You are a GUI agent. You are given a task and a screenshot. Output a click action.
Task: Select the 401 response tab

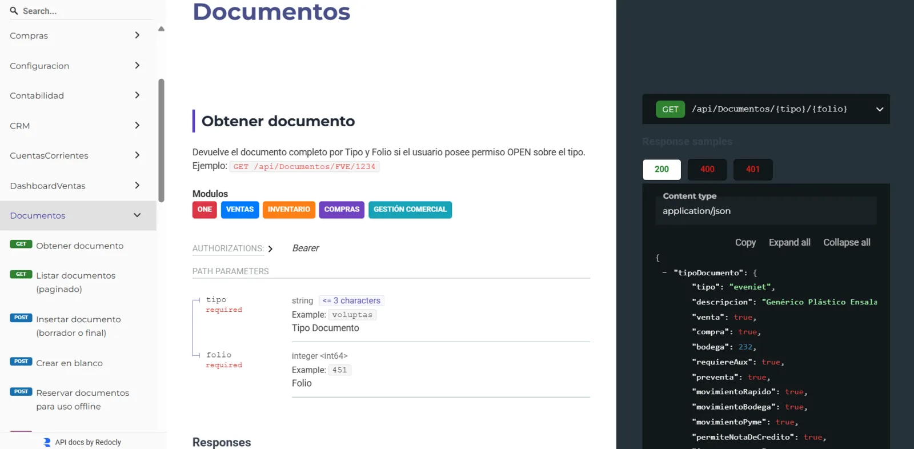click(753, 169)
